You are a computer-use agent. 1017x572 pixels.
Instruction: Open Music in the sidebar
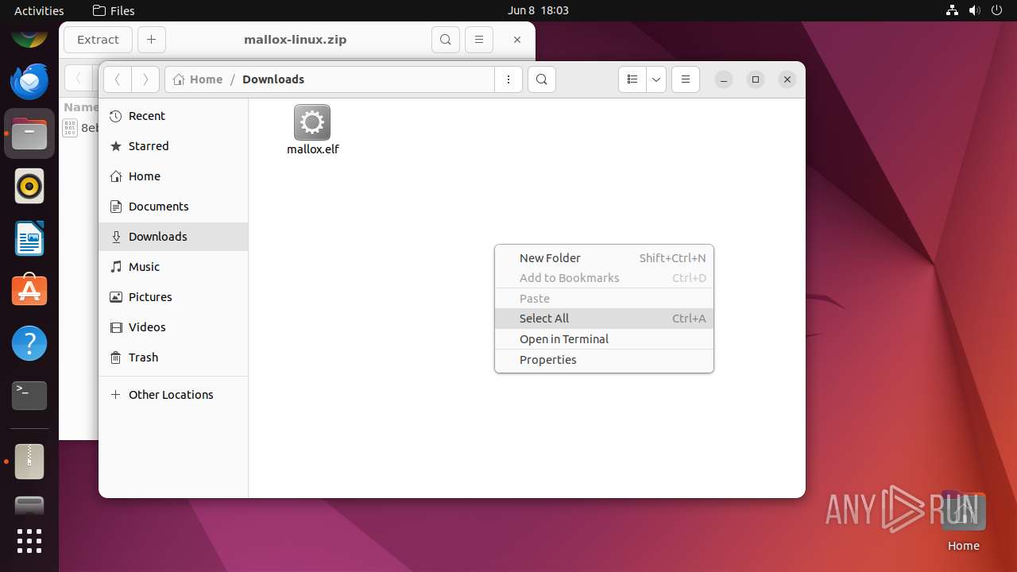point(173,267)
